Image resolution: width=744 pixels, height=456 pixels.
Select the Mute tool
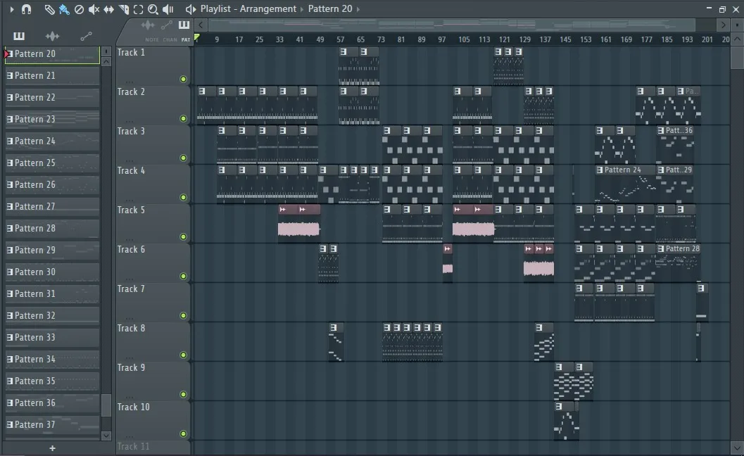click(93, 9)
